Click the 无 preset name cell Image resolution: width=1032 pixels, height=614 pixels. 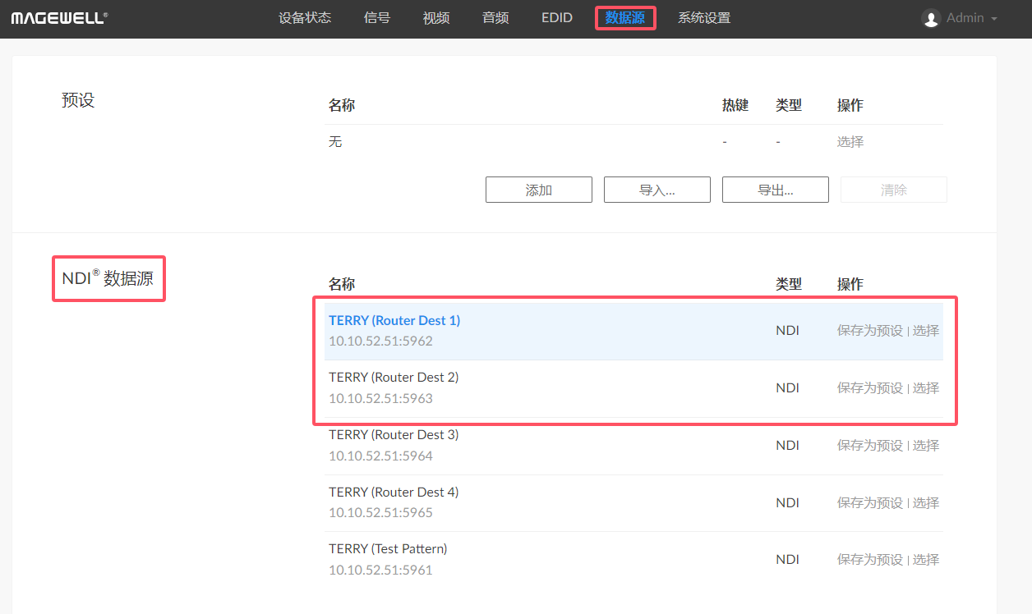[x=335, y=142]
